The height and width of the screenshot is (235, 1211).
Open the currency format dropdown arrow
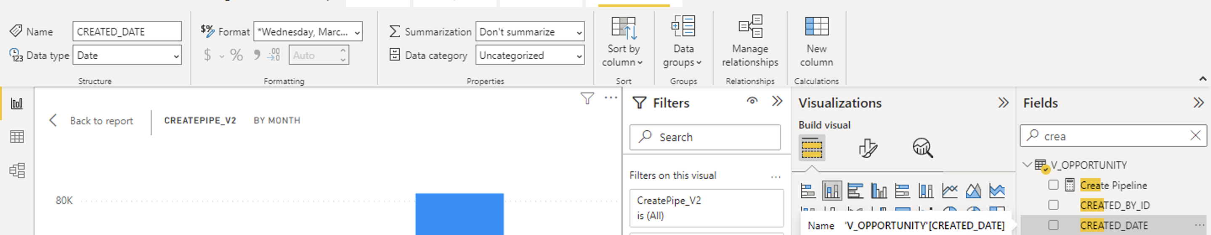[221, 57]
